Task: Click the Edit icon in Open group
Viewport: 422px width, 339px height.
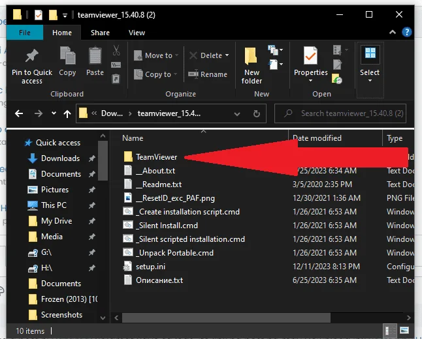Action: pyautogui.click(x=338, y=65)
